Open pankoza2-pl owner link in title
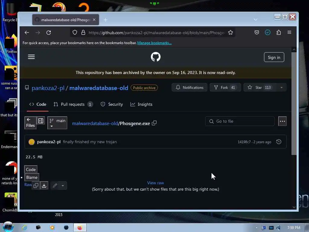 point(48,88)
